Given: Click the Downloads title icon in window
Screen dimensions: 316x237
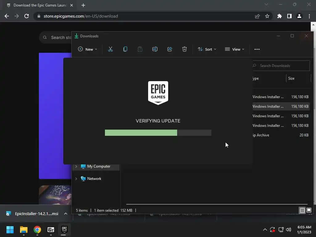Looking at the screenshot, I should pyautogui.click(x=77, y=36).
